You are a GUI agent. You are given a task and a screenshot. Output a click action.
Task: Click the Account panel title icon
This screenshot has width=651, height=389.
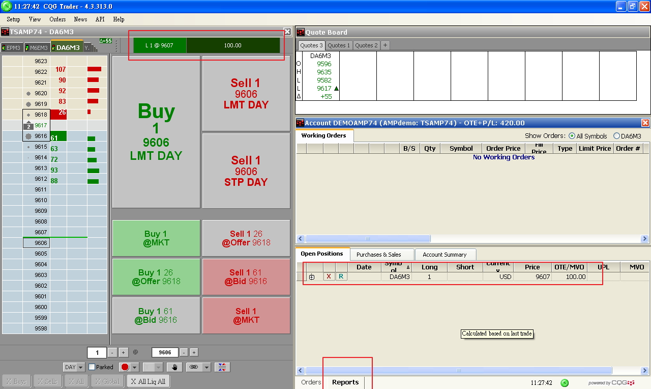300,123
